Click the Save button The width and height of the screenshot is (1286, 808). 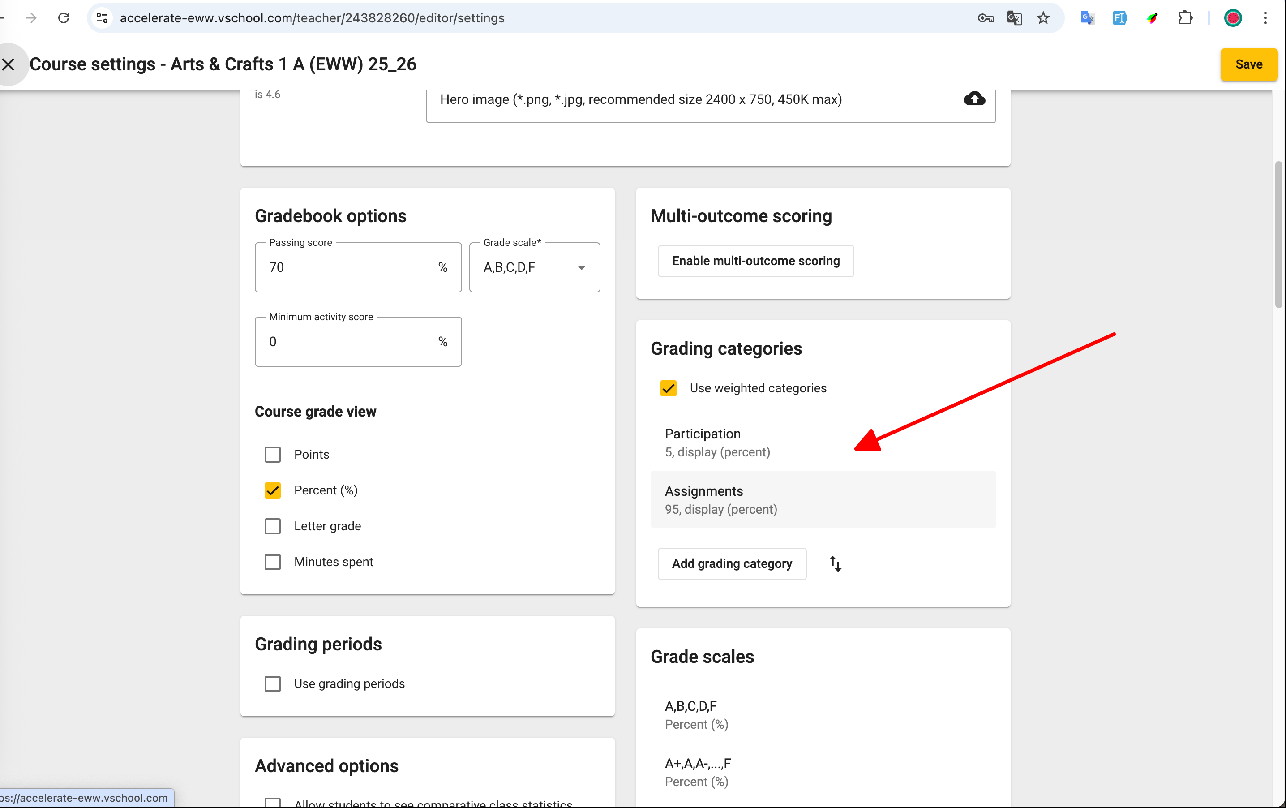click(1248, 64)
